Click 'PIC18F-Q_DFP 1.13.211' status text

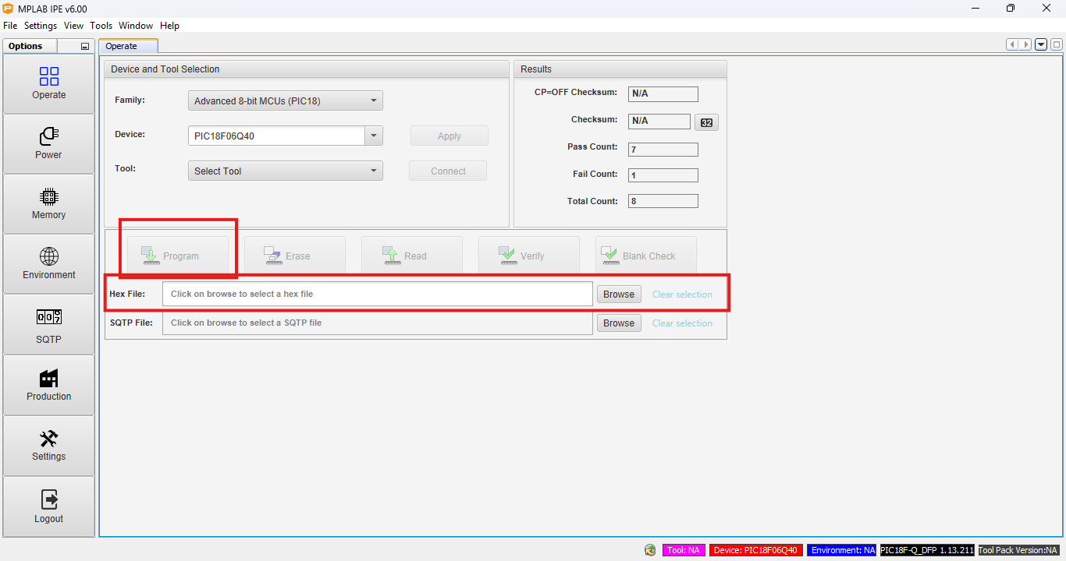point(927,550)
